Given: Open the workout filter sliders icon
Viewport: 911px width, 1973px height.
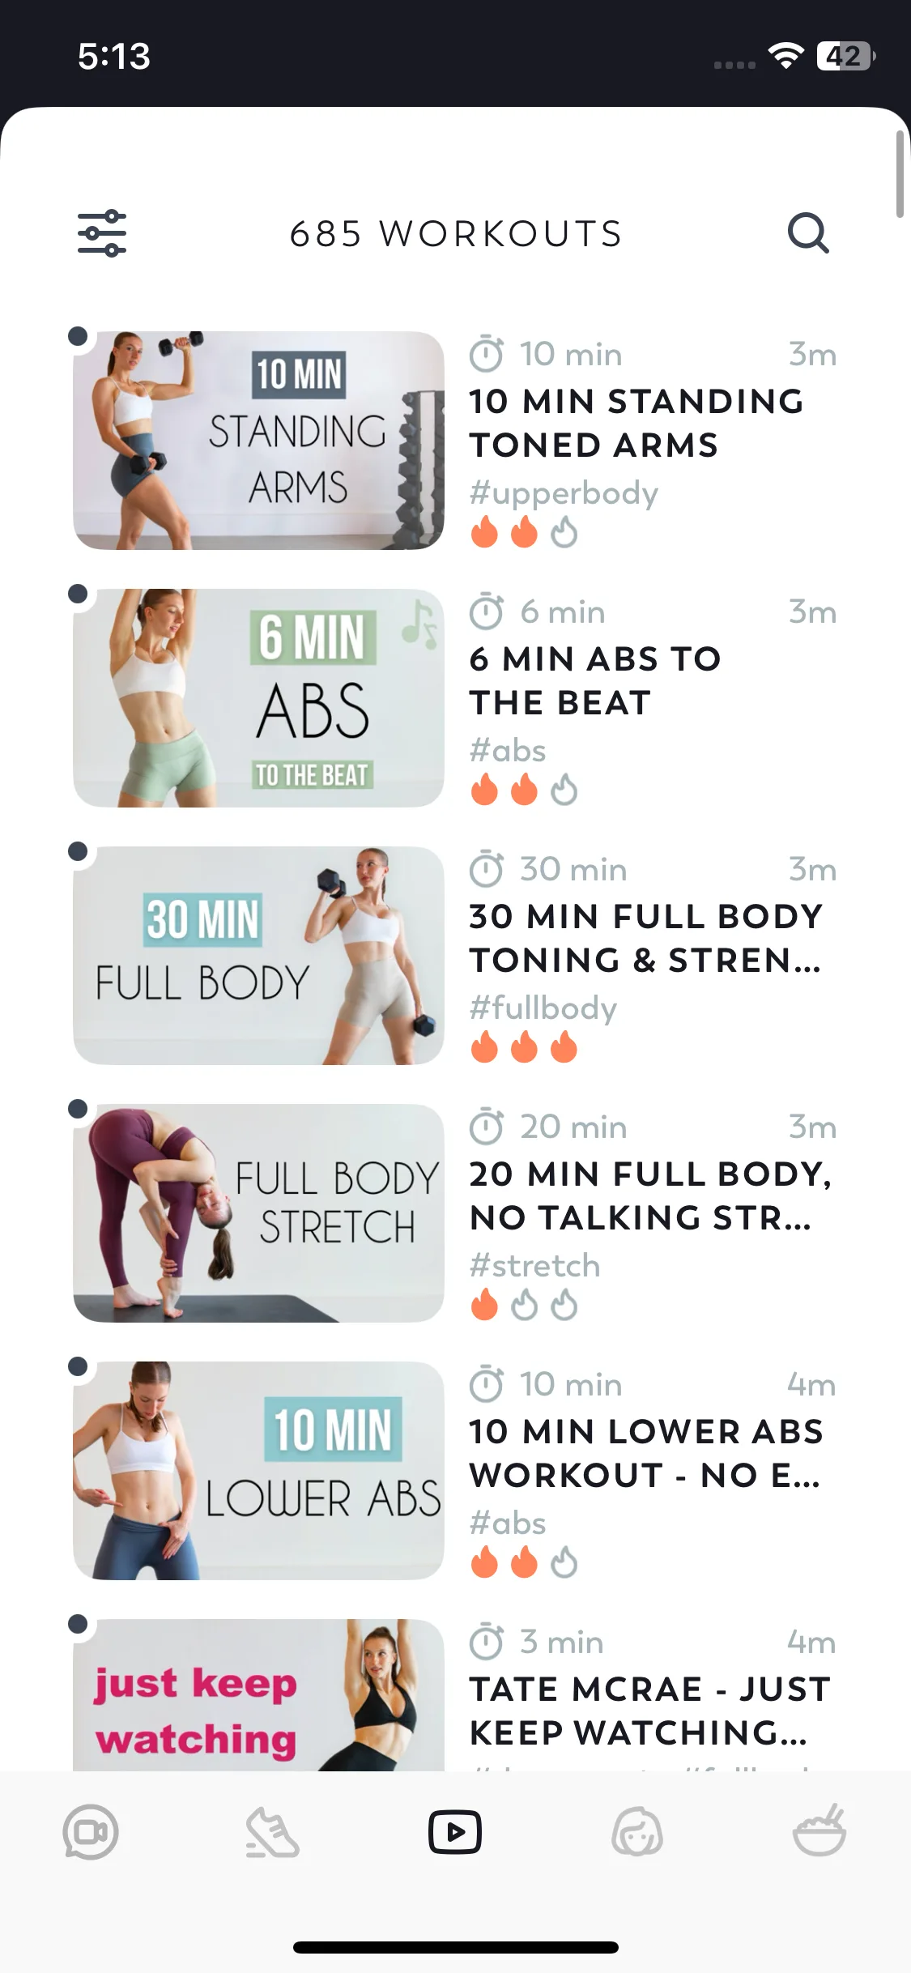Looking at the screenshot, I should [x=102, y=233].
